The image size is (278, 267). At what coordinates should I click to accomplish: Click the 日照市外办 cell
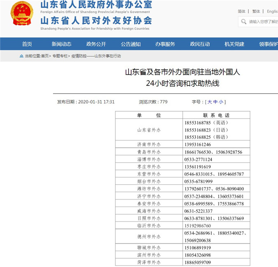point(149,218)
